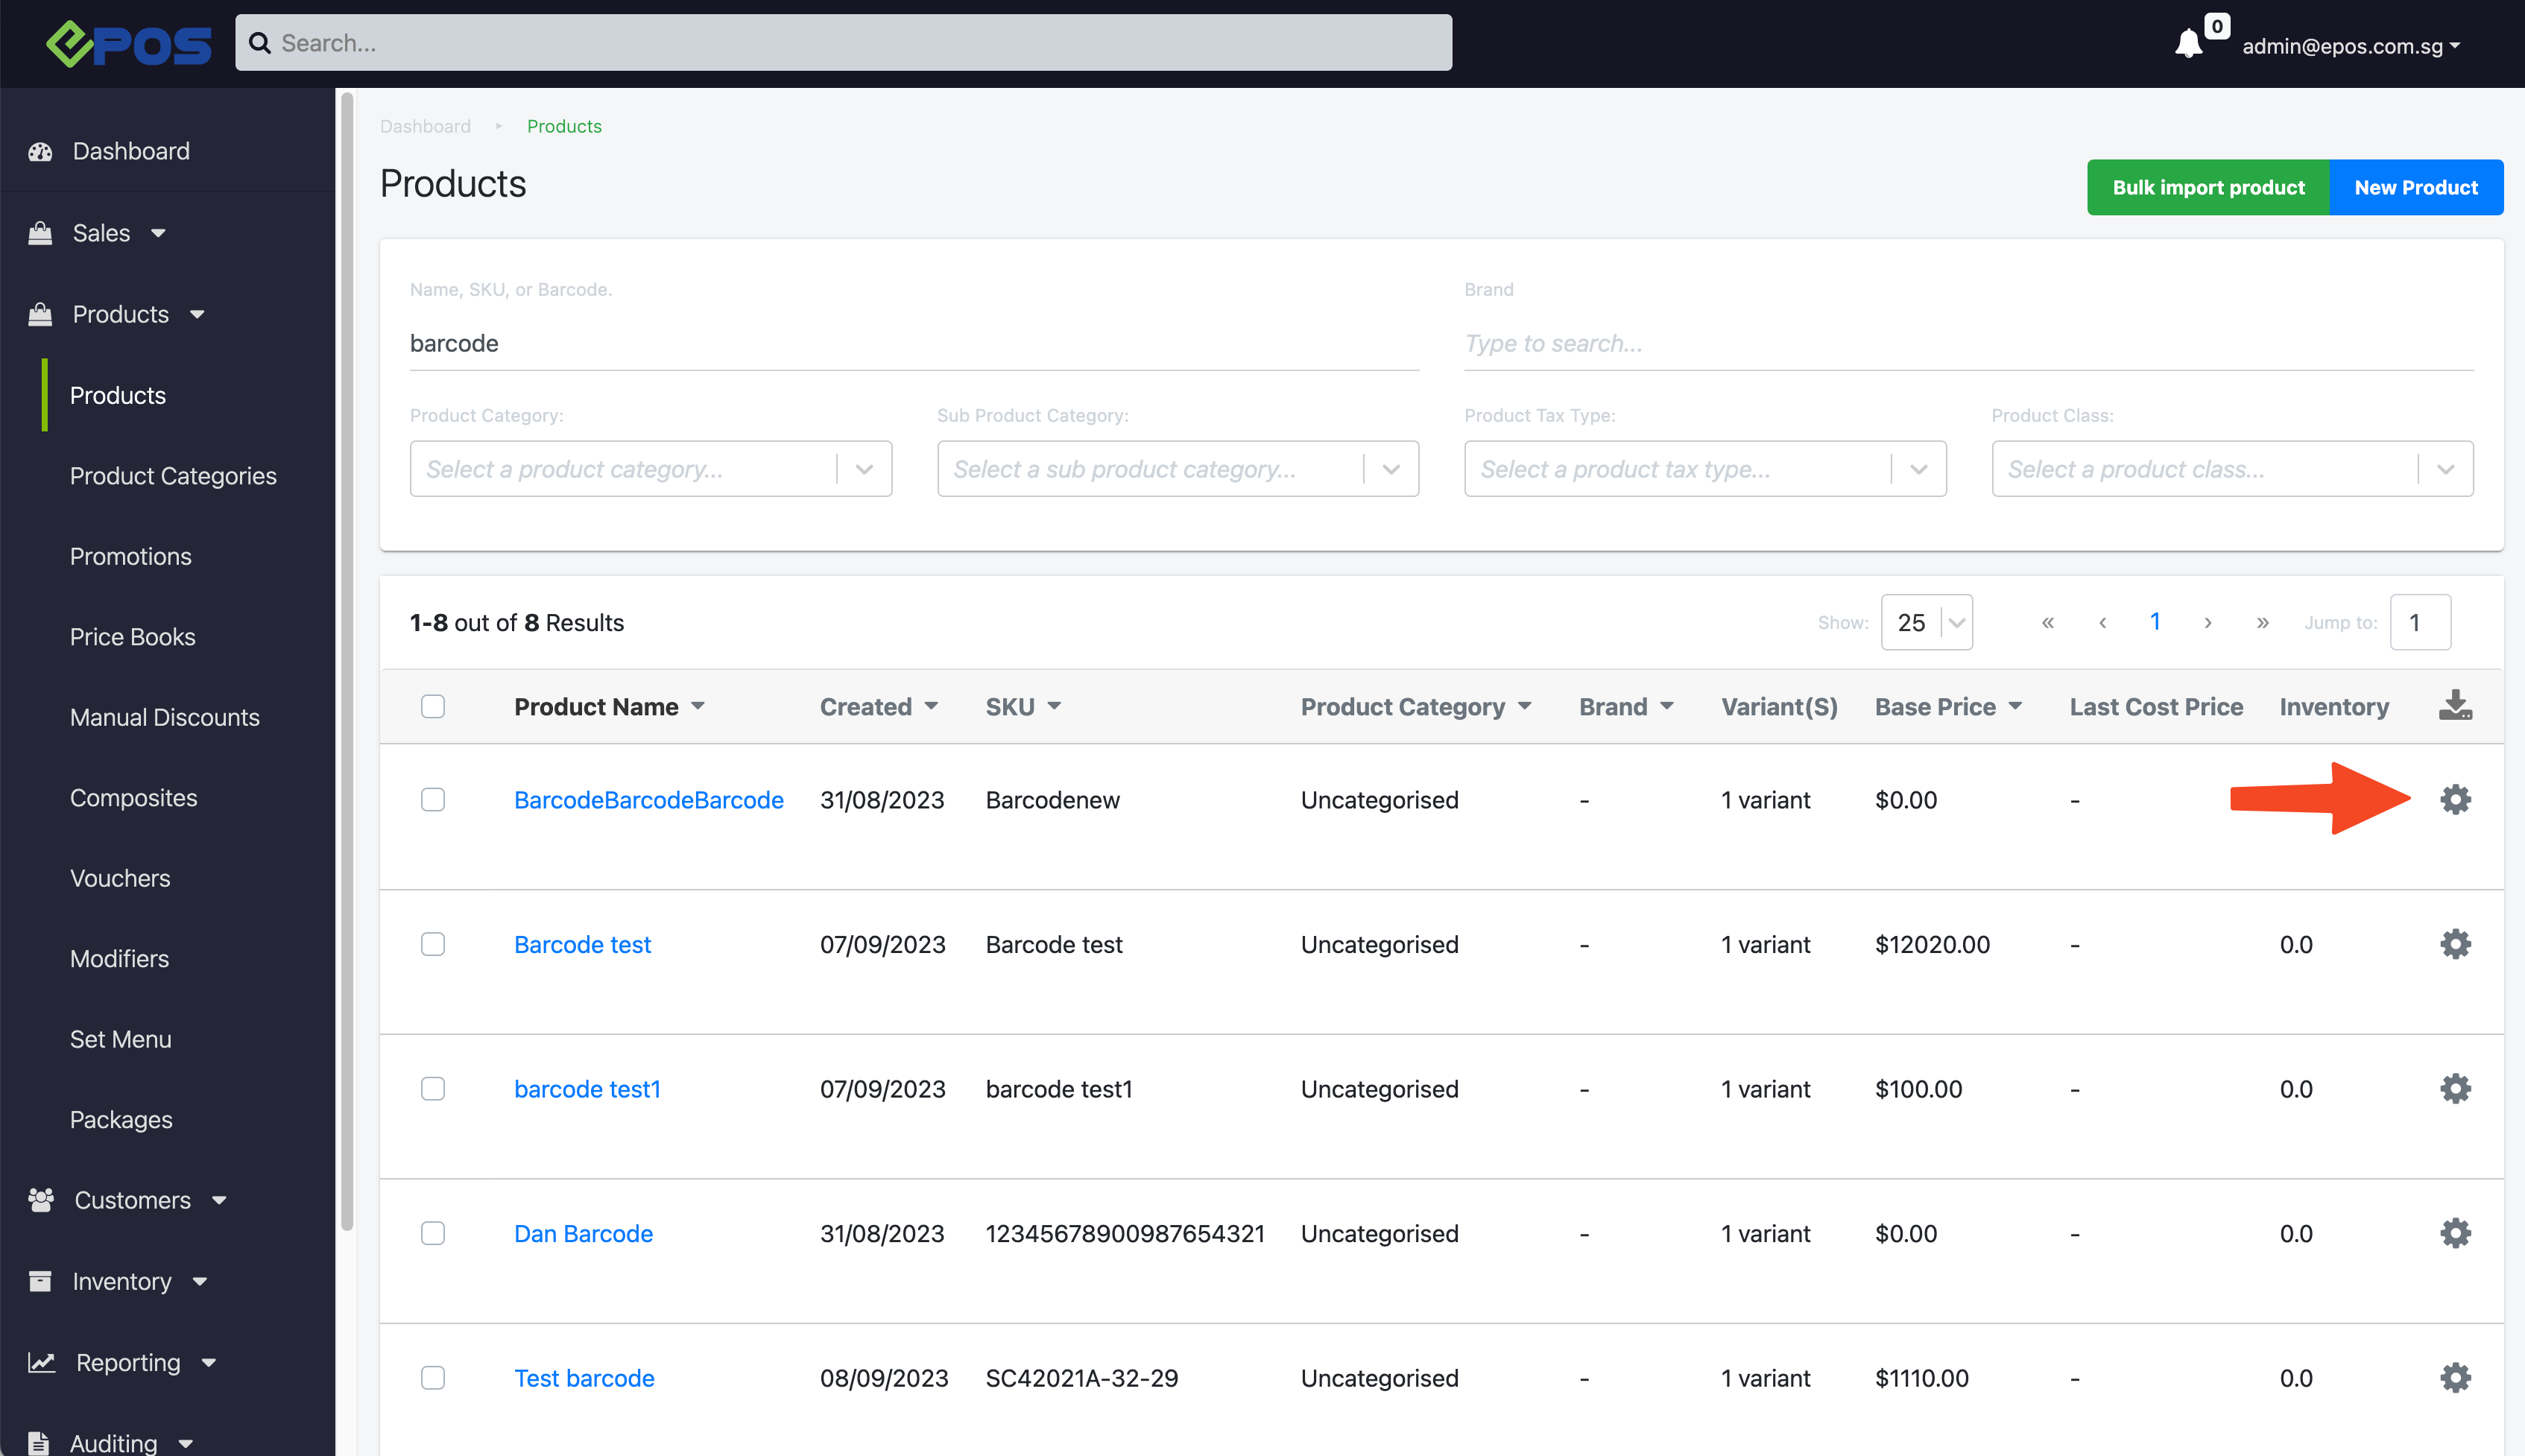Open gear settings for Barcode test row
Image resolution: width=2525 pixels, height=1456 pixels.
2455,944
